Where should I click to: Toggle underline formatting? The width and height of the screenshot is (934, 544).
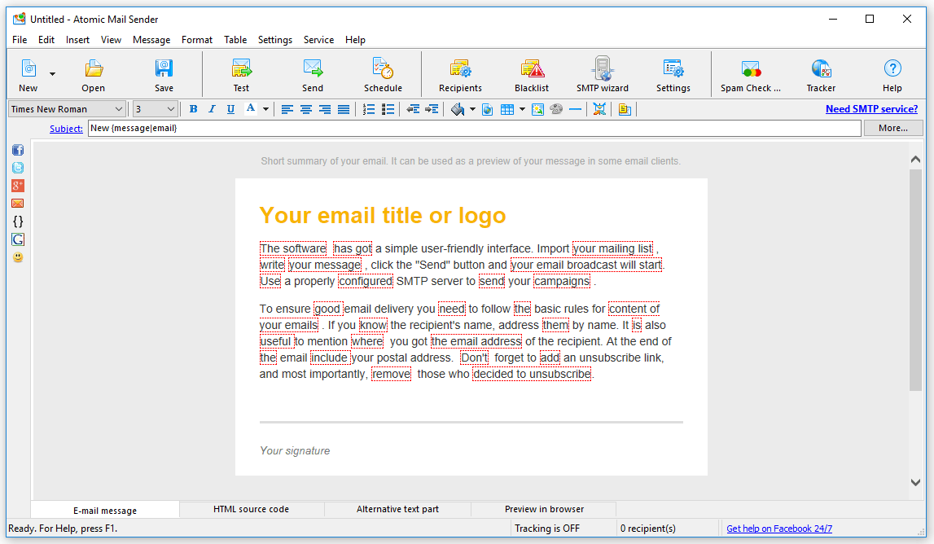coord(230,109)
